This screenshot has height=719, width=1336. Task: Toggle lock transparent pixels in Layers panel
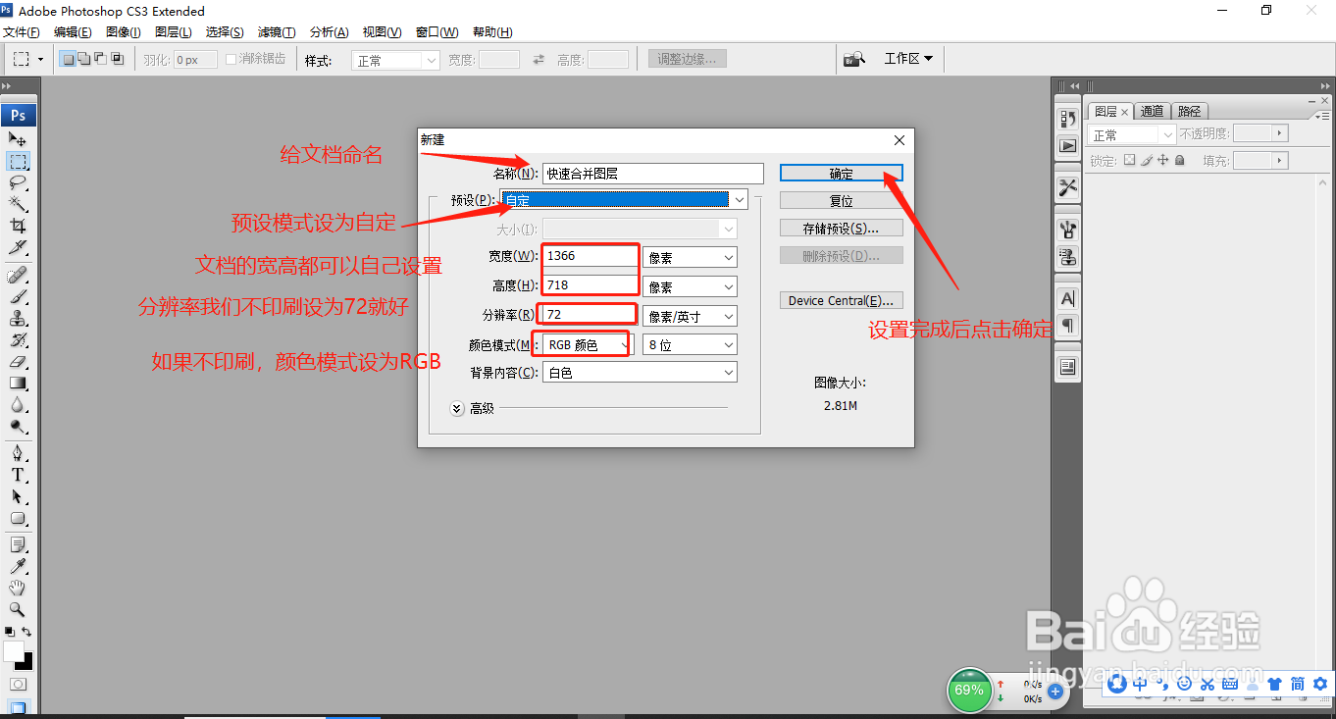coord(1129,161)
